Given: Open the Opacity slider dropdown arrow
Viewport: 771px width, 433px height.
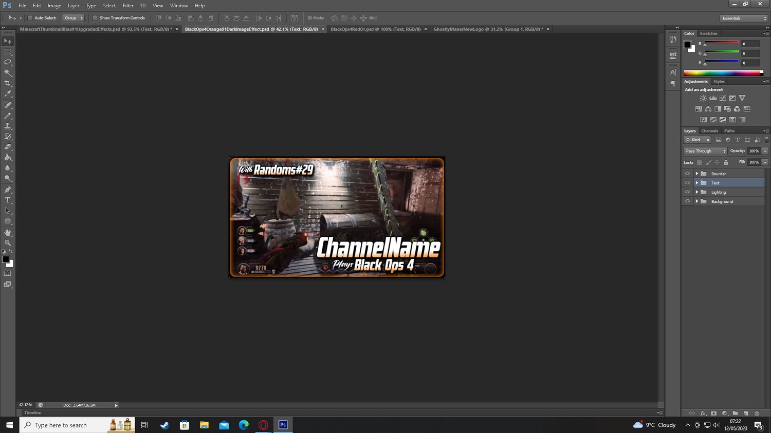Looking at the screenshot, I should 765,151.
